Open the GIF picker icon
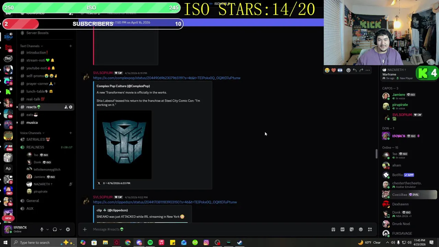This screenshot has width=439, height=247. click(x=342, y=230)
